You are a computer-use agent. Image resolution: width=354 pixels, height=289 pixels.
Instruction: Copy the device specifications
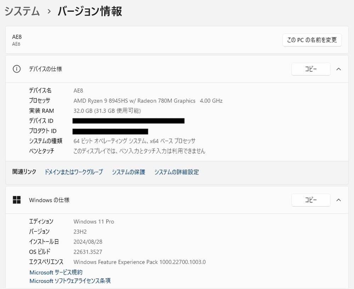coord(310,69)
